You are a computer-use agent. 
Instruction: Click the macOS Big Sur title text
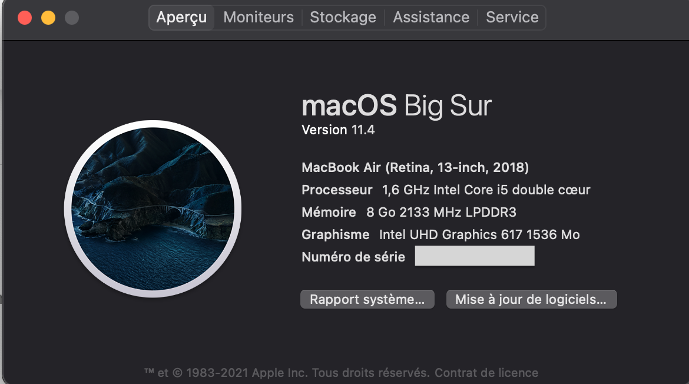(x=396, y=107)
